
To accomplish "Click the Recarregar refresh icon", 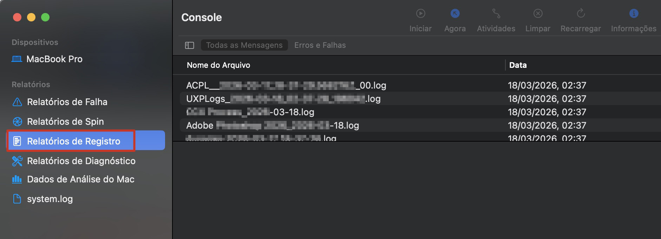I will [580, 14].
